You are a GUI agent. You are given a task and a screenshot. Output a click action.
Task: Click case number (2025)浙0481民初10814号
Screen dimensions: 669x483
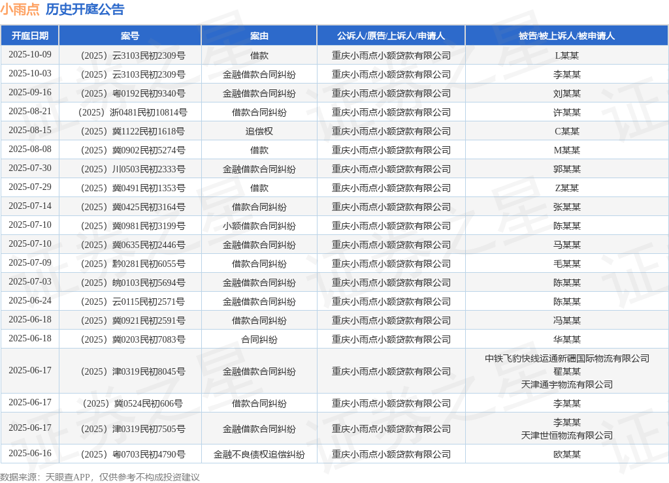pos(133,112)
